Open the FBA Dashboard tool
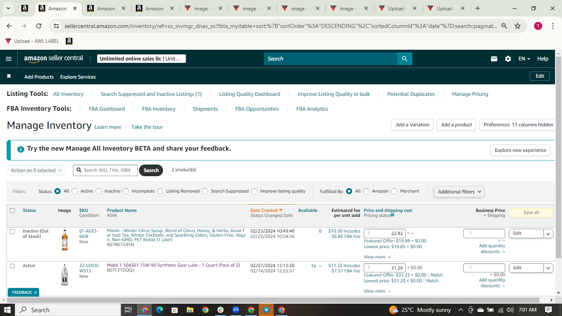This screenshot has width=562, height=316. point(107,109)
